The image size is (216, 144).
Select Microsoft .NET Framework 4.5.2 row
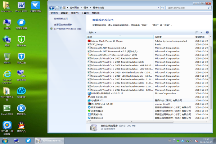pos(147,48)
